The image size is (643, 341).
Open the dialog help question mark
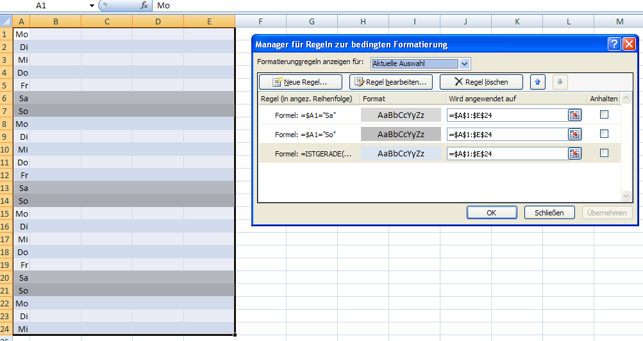point(614,44)
